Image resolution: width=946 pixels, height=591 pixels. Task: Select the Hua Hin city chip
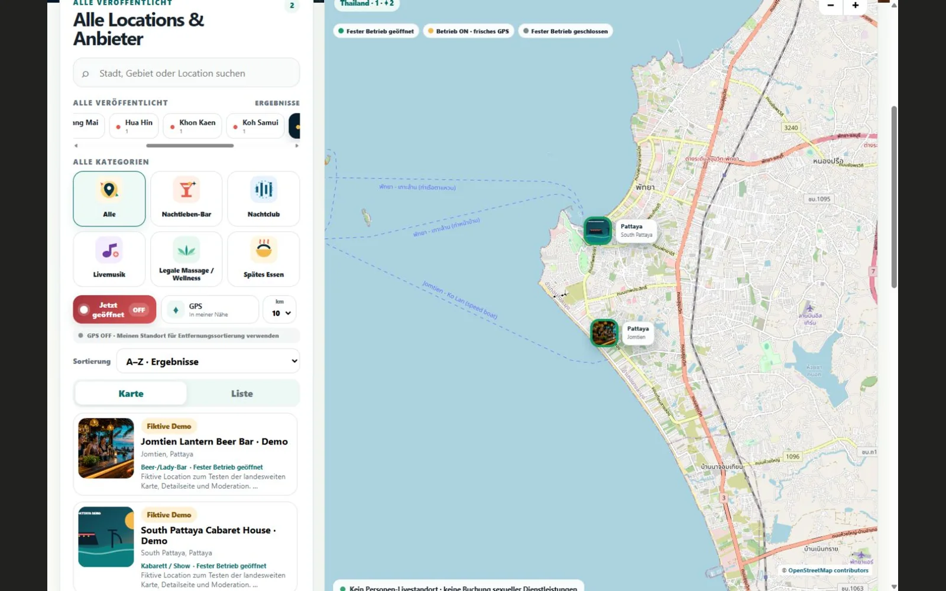click(x=134, y=126)
